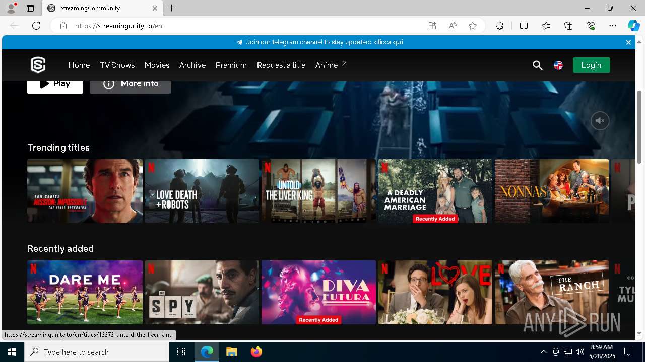Click the Recently added heading
Viewport: 645px width, 362px height.
(60, 249)
